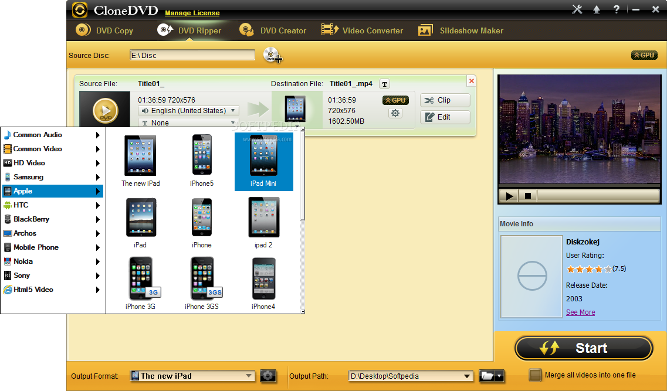Choose the iPad Mini preset
This screenshot has height=391, width=667.
point(264,162)
